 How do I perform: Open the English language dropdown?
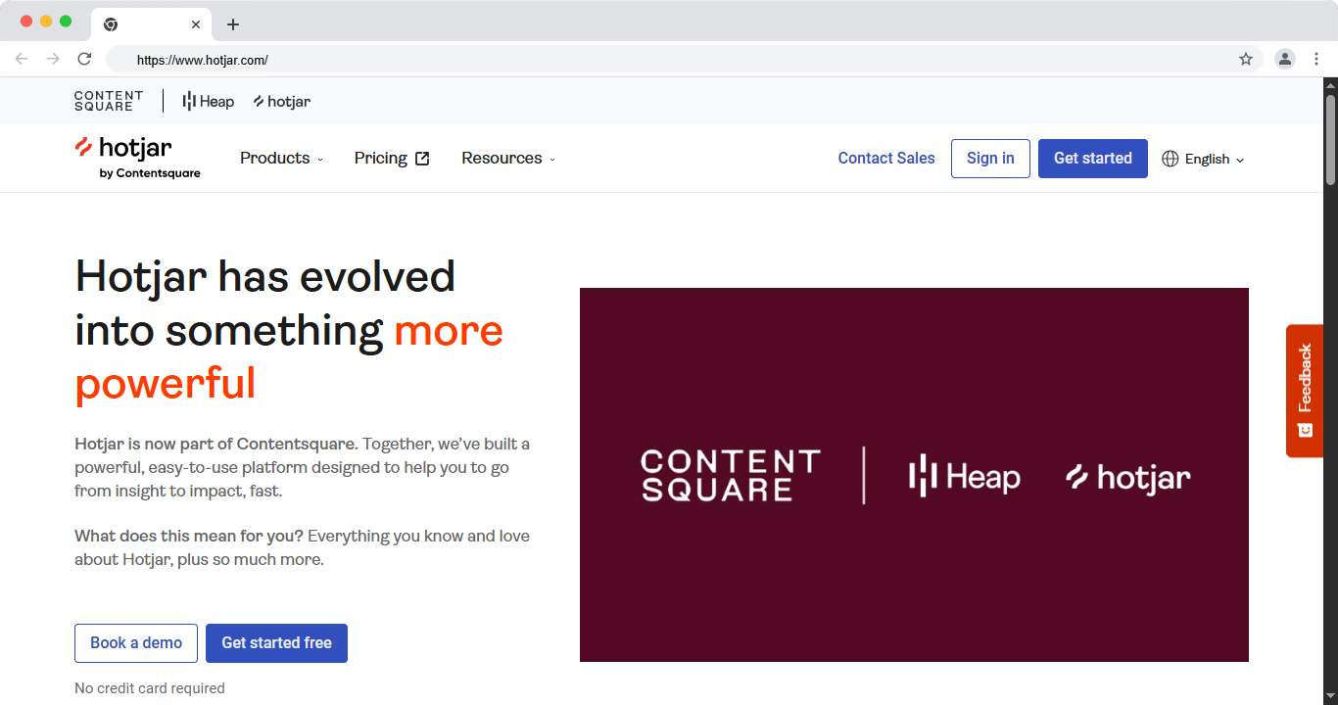click(1204, 159)
